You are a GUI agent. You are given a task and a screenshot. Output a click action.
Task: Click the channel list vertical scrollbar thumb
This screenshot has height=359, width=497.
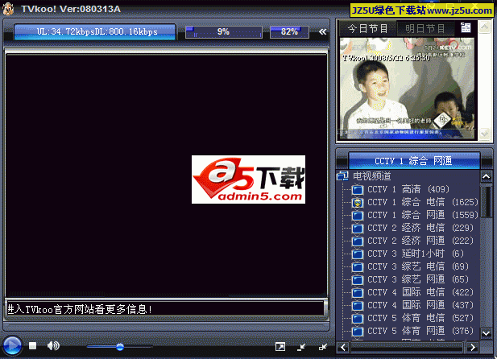487,201
